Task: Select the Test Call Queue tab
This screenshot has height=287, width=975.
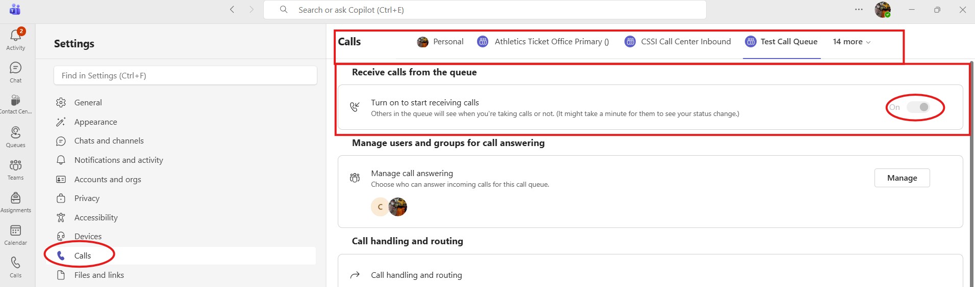Action: click(782, 42)
